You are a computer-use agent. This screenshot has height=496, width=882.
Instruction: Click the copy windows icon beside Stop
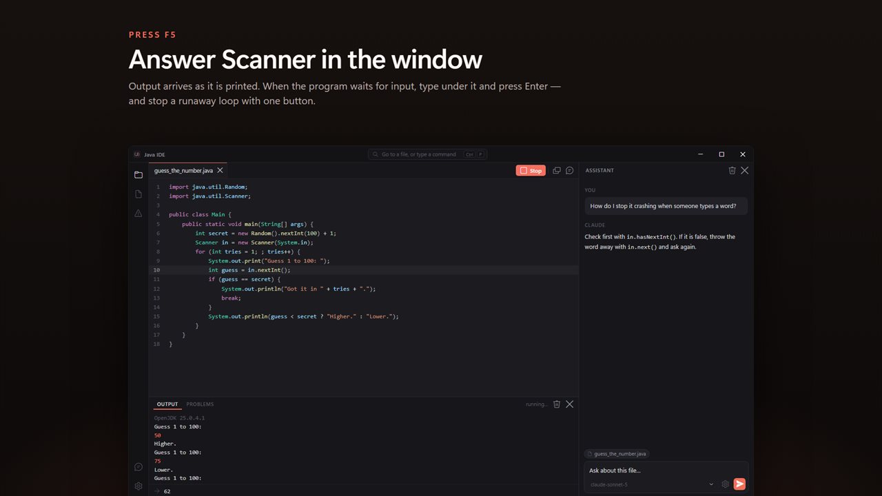point(557,170)
